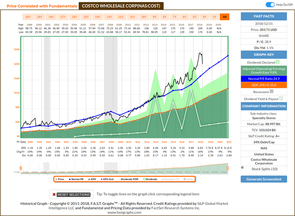This screenshot has width=295, height=216.
Task: Select the 5Y time range tab
Action: pyautogui.click(x=195, y=17)
